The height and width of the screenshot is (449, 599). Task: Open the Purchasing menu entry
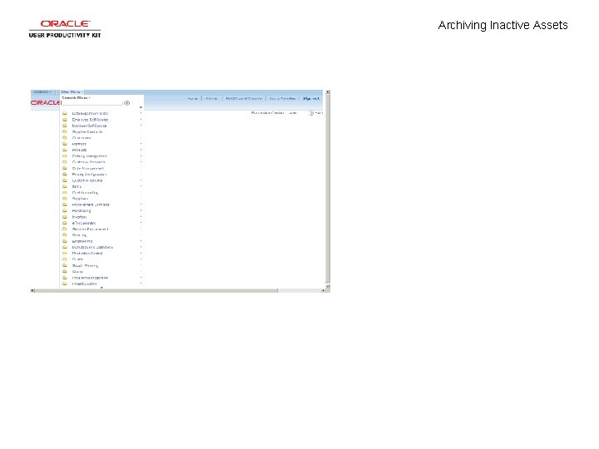[x=82, y=210]
